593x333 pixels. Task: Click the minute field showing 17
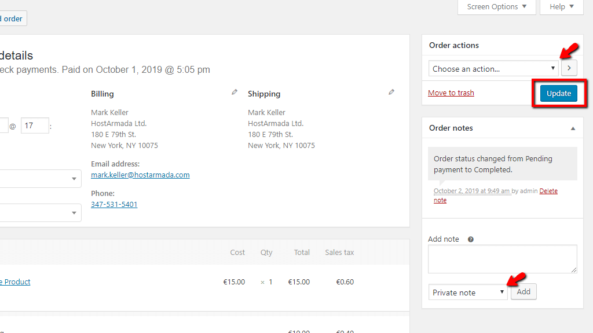click(34, 125)
